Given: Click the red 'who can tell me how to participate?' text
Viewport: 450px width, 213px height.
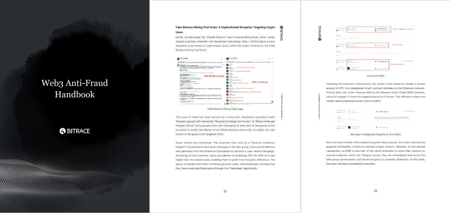Looking at the screenshot, I should click(245, 88).
